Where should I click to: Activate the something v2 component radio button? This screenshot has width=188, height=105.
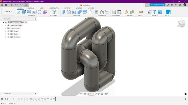click(26, 22)
